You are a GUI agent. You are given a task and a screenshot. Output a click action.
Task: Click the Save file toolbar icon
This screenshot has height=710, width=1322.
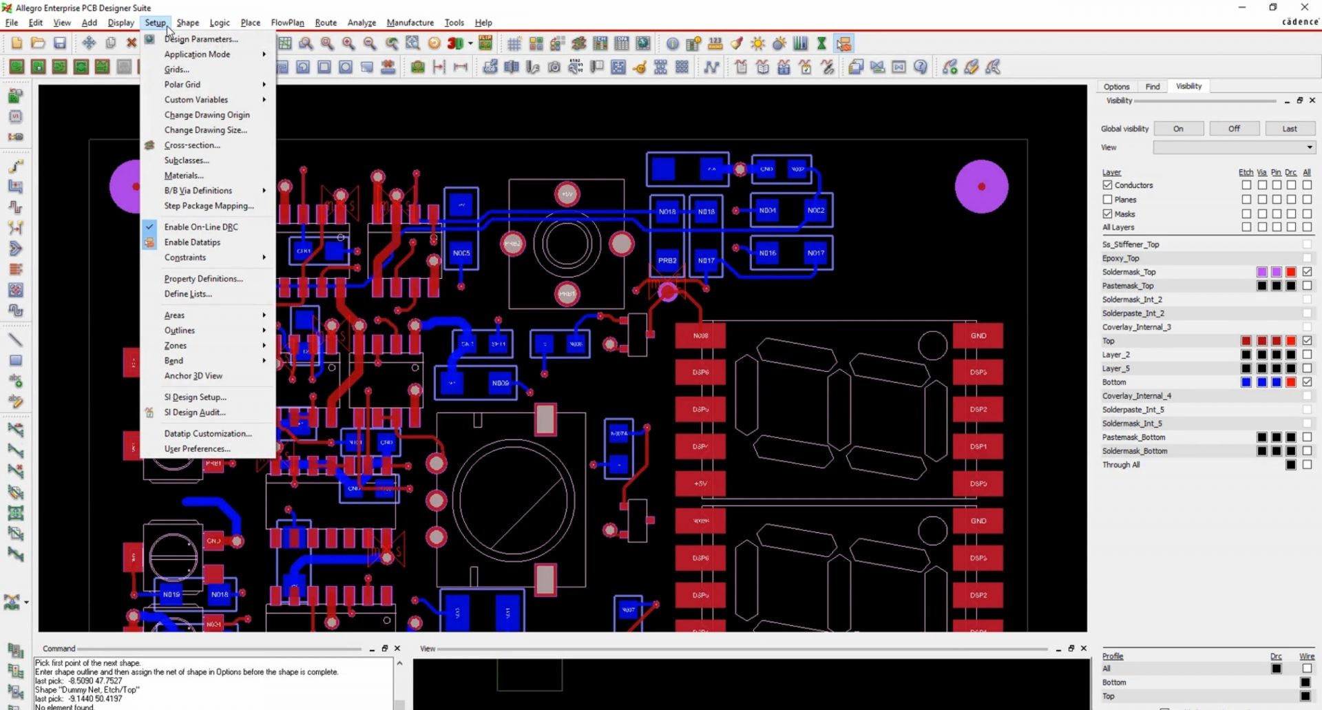coord(60,43)
